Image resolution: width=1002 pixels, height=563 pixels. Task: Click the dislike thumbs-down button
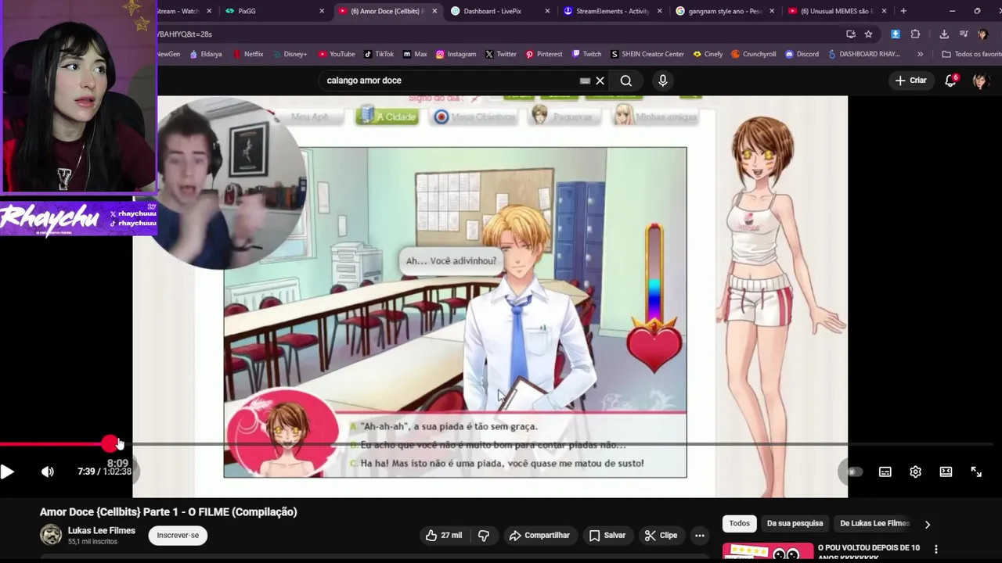484,536
